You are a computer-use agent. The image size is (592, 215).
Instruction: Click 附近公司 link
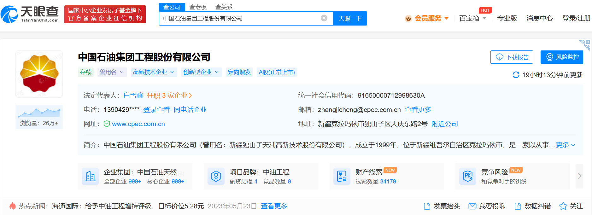pyautogui.click(x=445, y=124)
